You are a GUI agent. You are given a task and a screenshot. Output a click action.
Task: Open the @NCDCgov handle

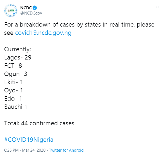click(31, 13)
